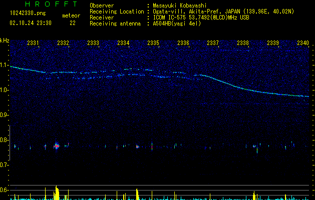
Task: Click the 1.0 kHz axis label
Action: point(4,90)
